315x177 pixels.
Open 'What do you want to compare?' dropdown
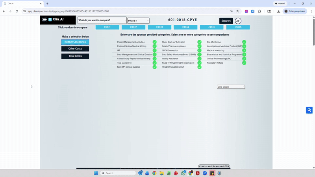coord(102,20)
